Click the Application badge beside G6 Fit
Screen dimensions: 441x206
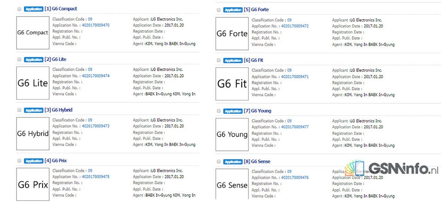[232, 61]
